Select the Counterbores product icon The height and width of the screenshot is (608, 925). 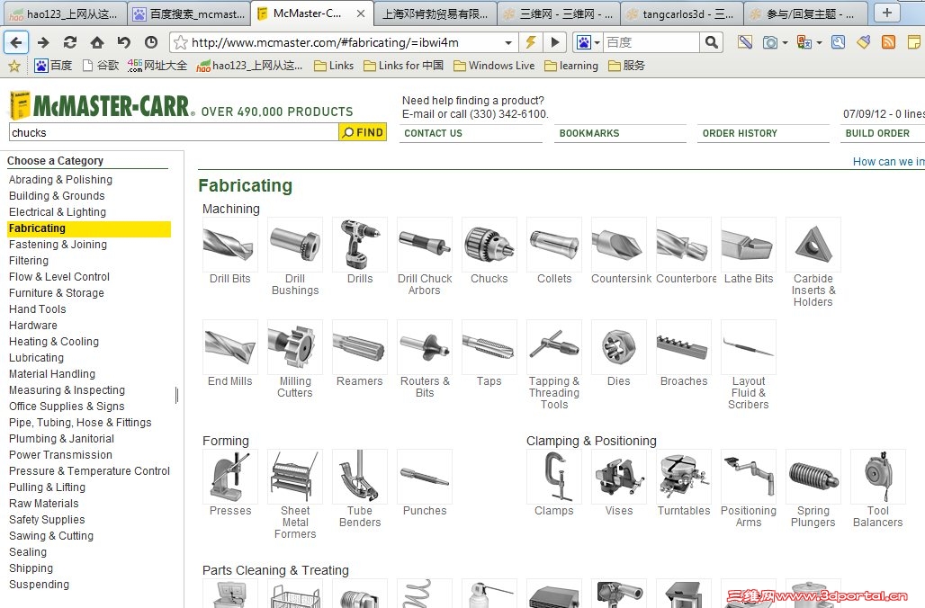coord(684,244)
